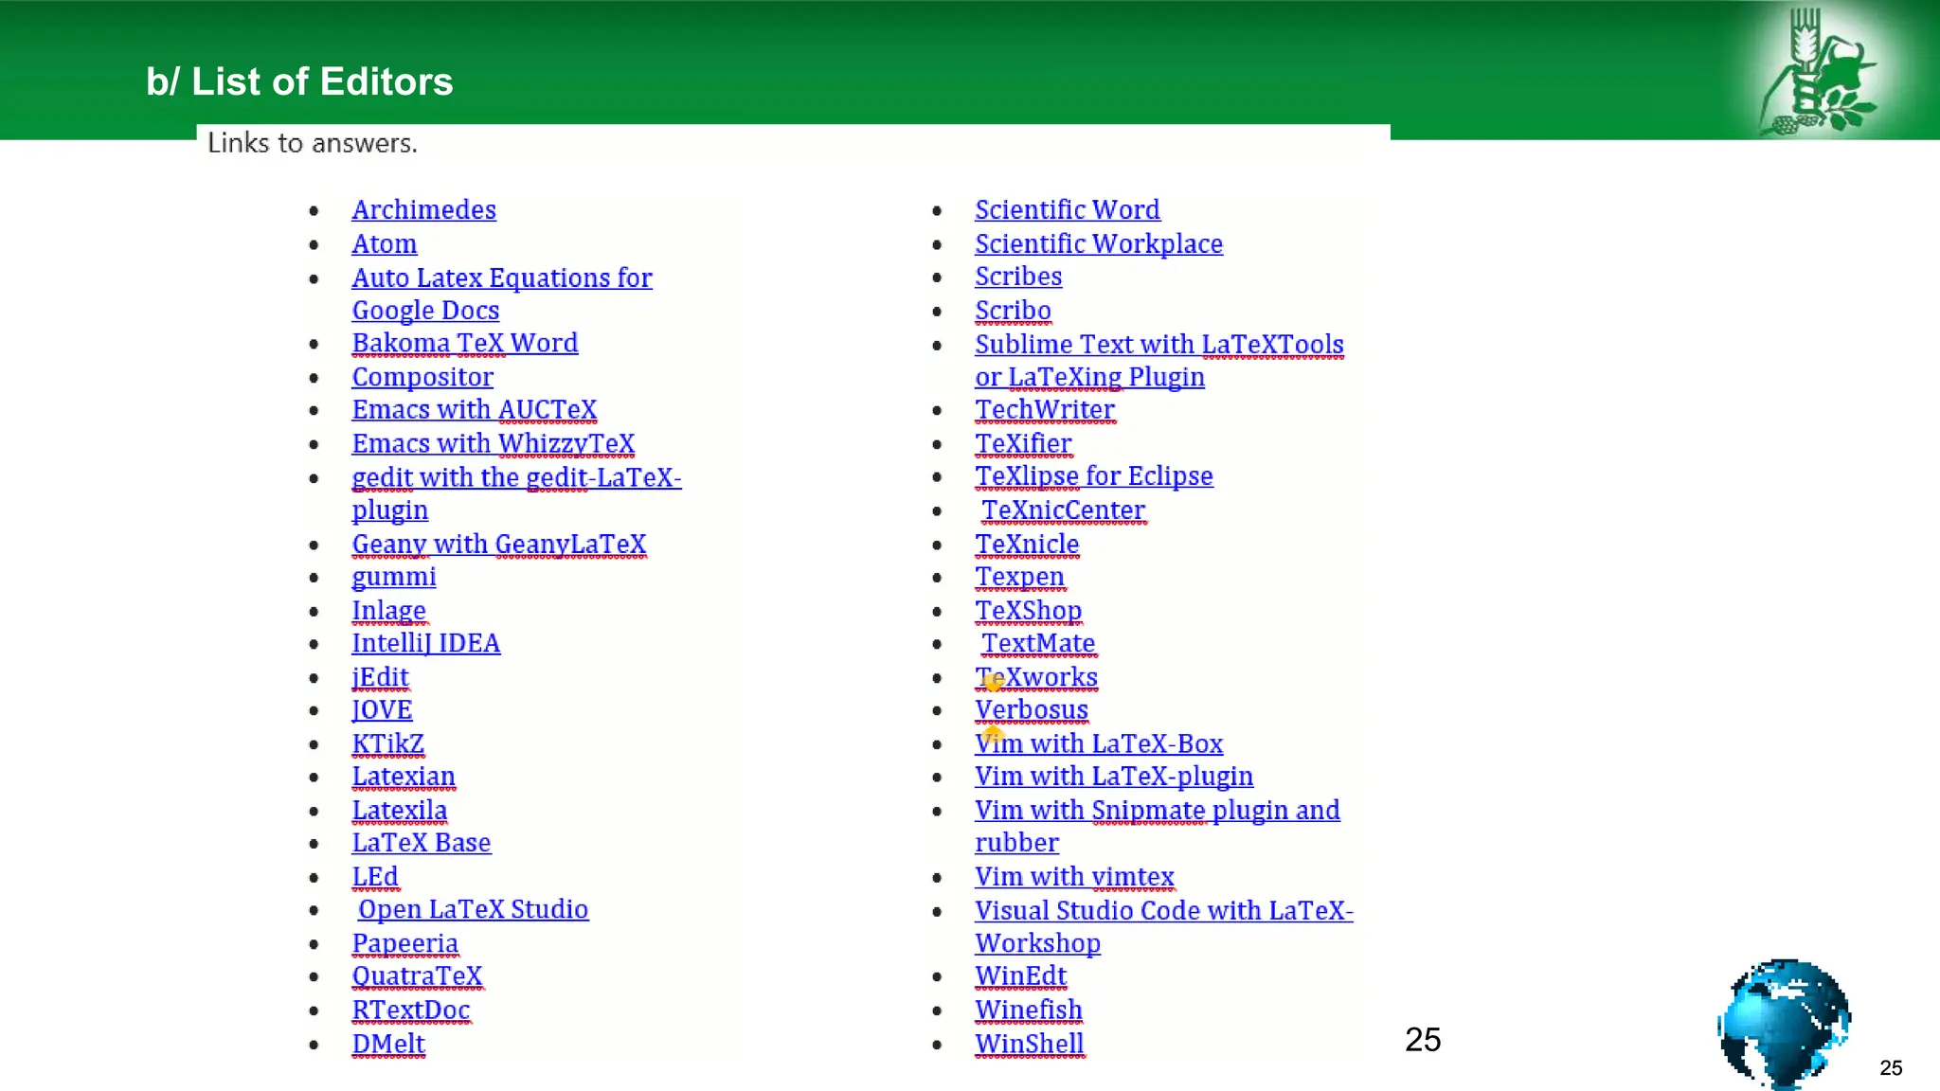Open the Bakoma TeX Word link
This screenshot has height=1091, width=1940.
tap(464, 343)
